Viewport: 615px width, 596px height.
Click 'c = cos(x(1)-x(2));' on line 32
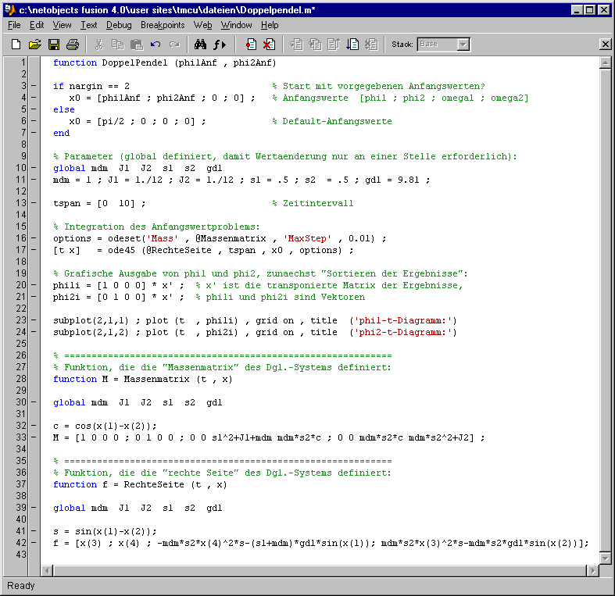tap(105, 426)
